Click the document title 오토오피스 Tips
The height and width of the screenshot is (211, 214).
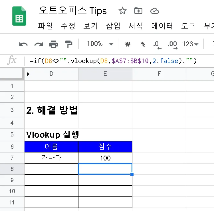tap(73, 11)
